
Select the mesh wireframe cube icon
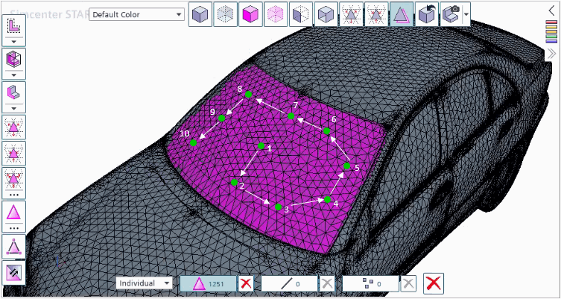tap(226, 14)
